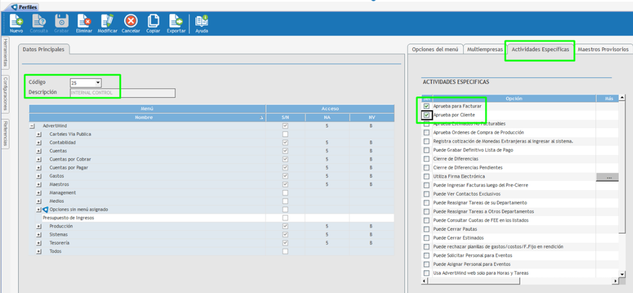Expand the Gastos tree node

point(39,176)
